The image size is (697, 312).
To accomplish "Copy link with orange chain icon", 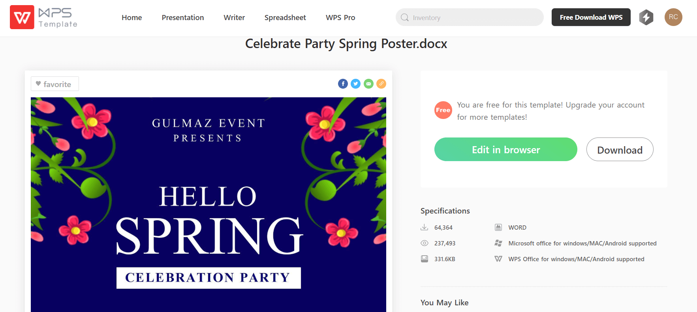I will [381, 84].
